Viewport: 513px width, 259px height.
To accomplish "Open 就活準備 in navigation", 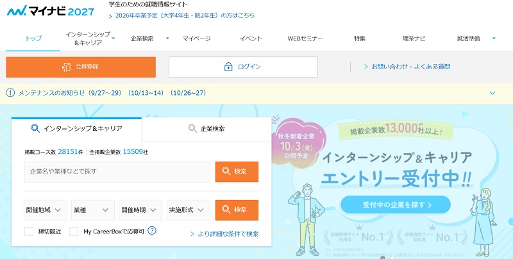I will pos(468,38).
